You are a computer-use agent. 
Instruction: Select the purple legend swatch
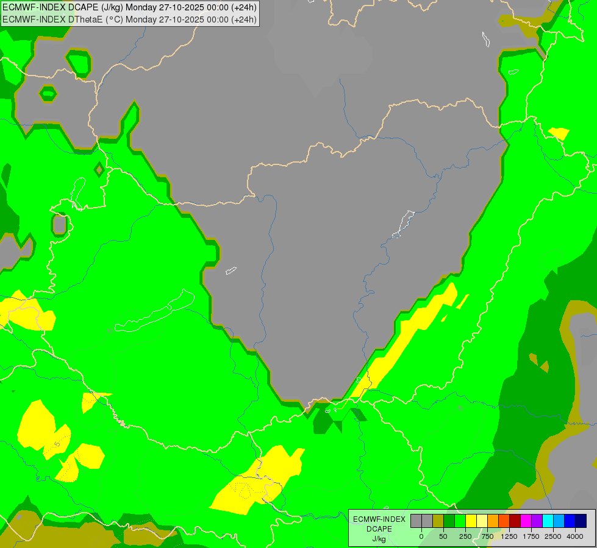(537, 521)
